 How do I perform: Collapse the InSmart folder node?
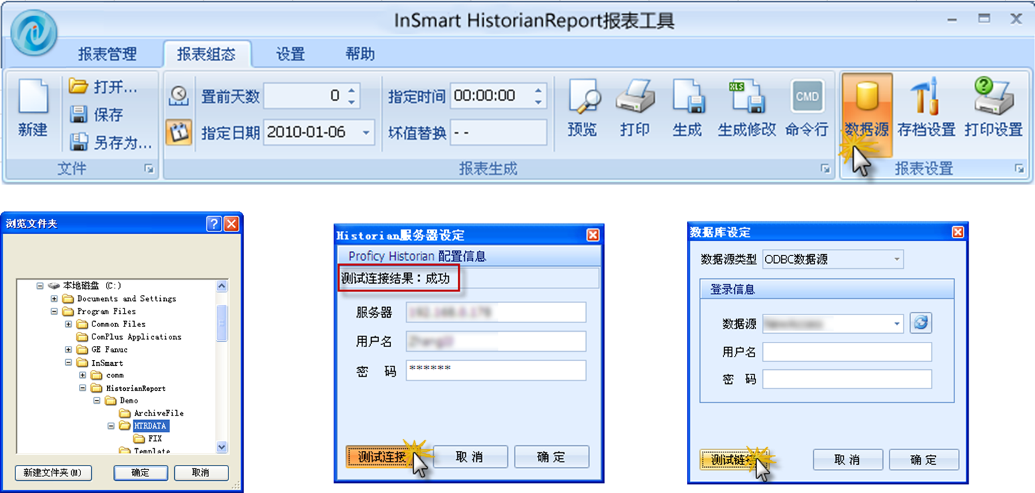coord(68,363)
